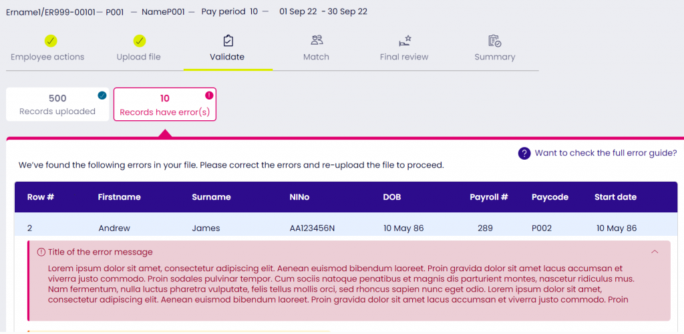This screenshot has width=684, height=334.
Task: Click the Final review icon
Action: [x=405, y=41]
